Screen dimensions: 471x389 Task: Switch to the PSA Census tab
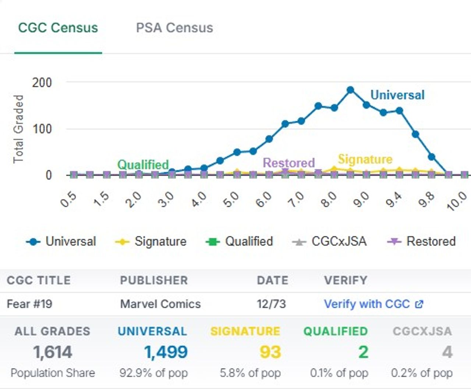tap(174, 28)
